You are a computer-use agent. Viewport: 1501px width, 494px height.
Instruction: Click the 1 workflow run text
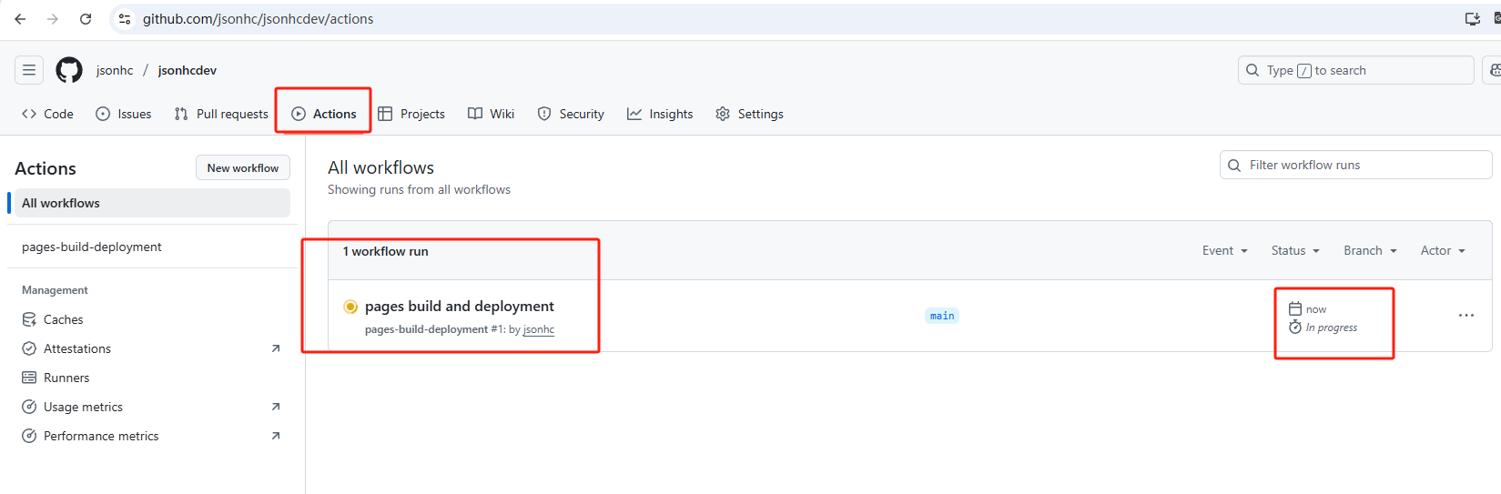point(386,251)
